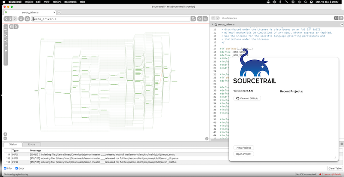Viewport: 344px width, 177px height.
Task: Click the 0 references label
Action: click(x=229, y=18)
